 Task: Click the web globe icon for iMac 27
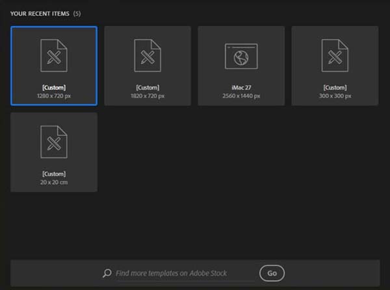pyautogui.click(x=241, y=56)
